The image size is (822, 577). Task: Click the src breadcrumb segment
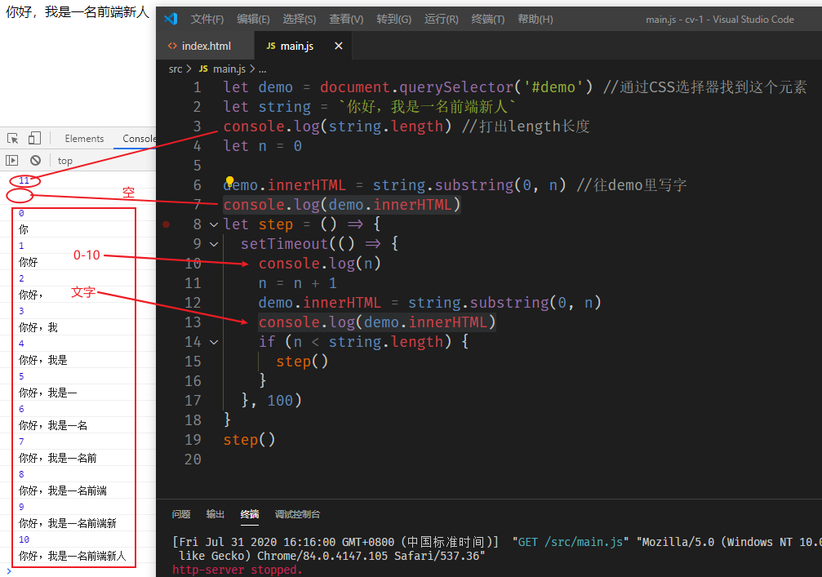(x=176, y=69)
